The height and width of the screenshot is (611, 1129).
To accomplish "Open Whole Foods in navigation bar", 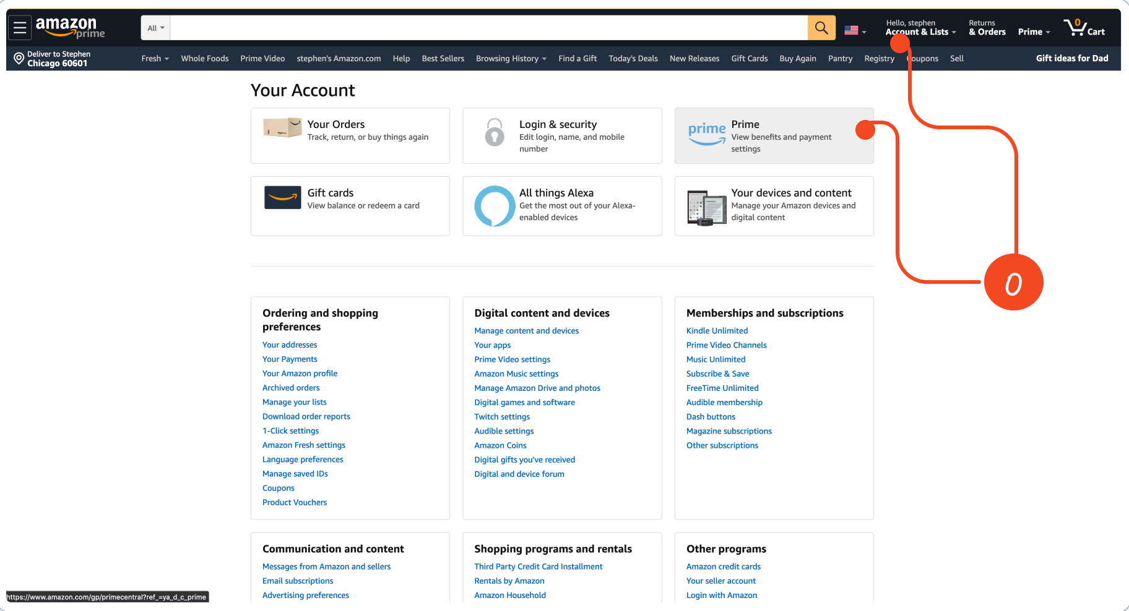I will [x=205, y=59].
